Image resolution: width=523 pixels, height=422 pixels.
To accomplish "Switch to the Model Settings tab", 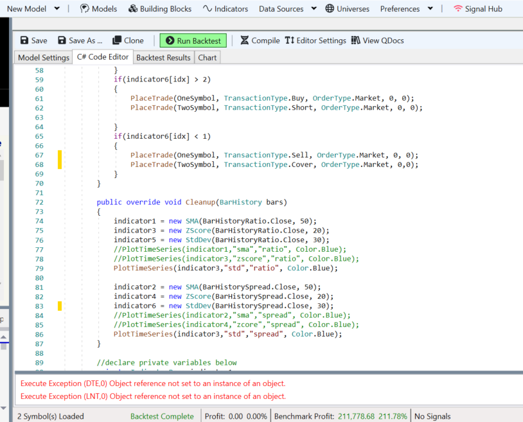I will 43,58.
